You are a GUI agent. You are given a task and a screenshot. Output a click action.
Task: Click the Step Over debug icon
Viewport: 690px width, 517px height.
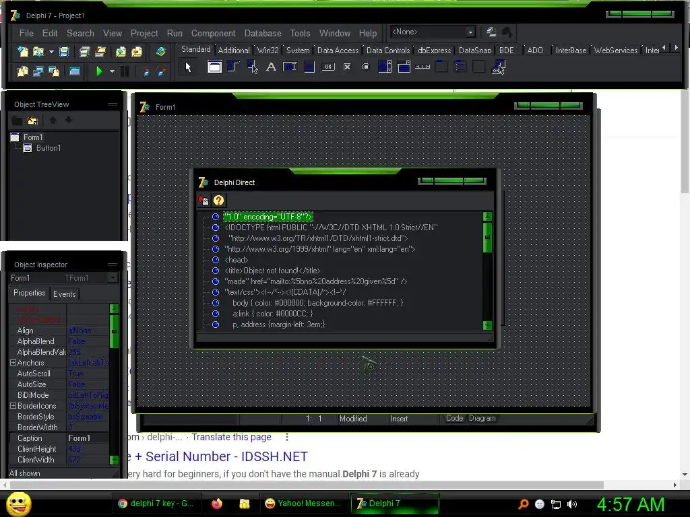pos(162,71)
